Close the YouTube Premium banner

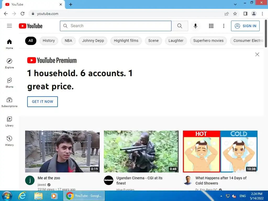257,54
